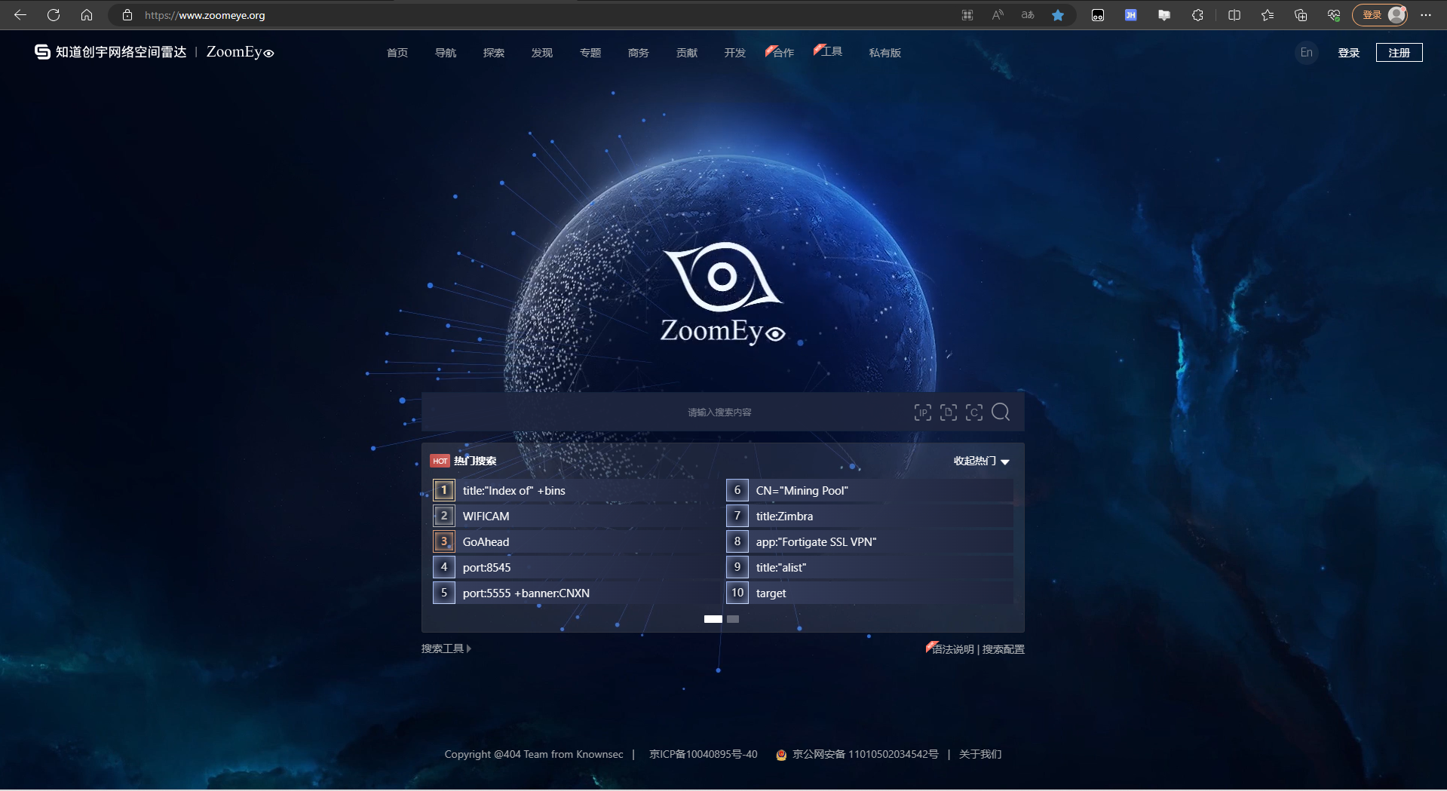Open 京公网安备 11010502034542号 link
Image resolution: width=1447 pixels, height=791 pixels.
(865, 754)
